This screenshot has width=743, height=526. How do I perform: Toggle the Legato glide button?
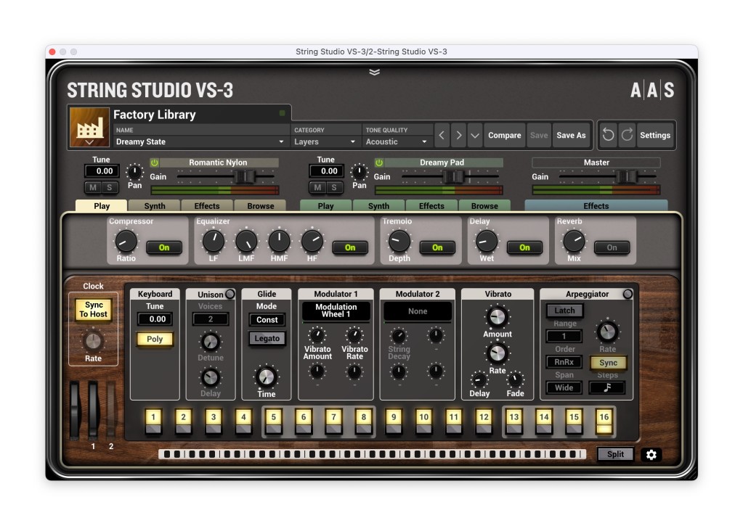click(x=267, y=339)
